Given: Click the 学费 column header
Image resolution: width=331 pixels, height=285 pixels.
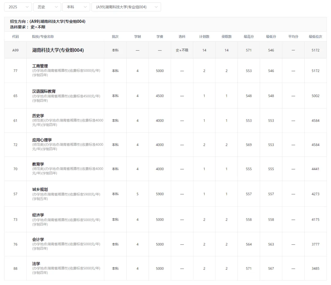Looking at the screenshot, I should (x=160, y=36).
